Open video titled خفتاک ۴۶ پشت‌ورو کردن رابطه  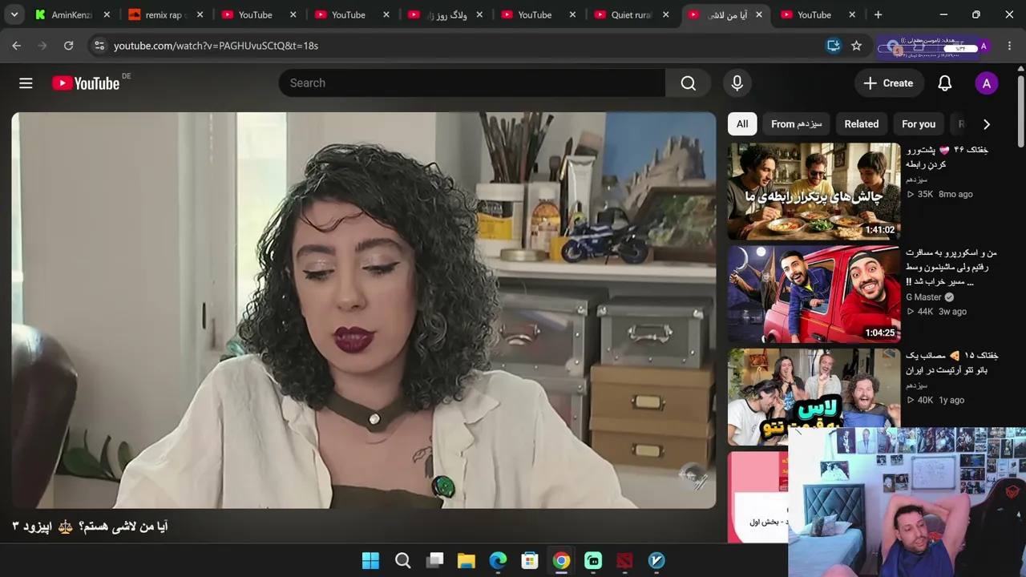[947, 157]
